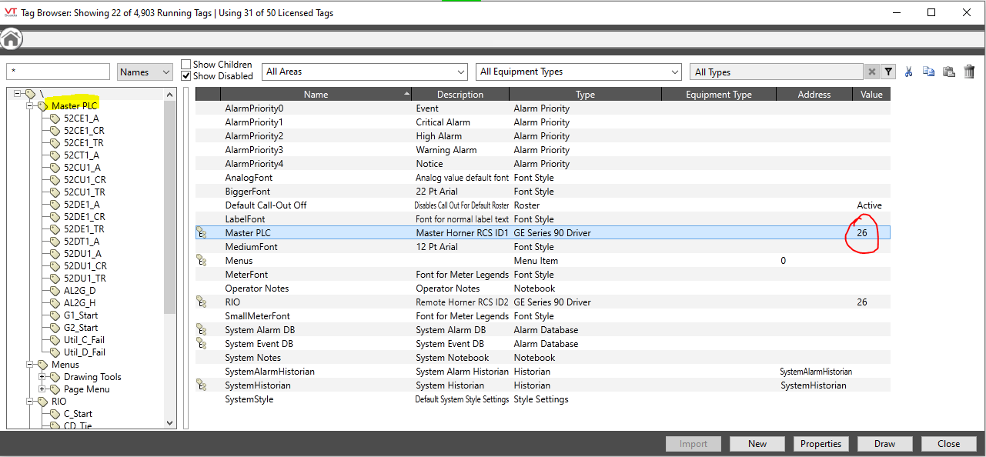The image size is (986, 457).
Task: Expand the Drawing Tools tree node
Action: click(43, 377)
